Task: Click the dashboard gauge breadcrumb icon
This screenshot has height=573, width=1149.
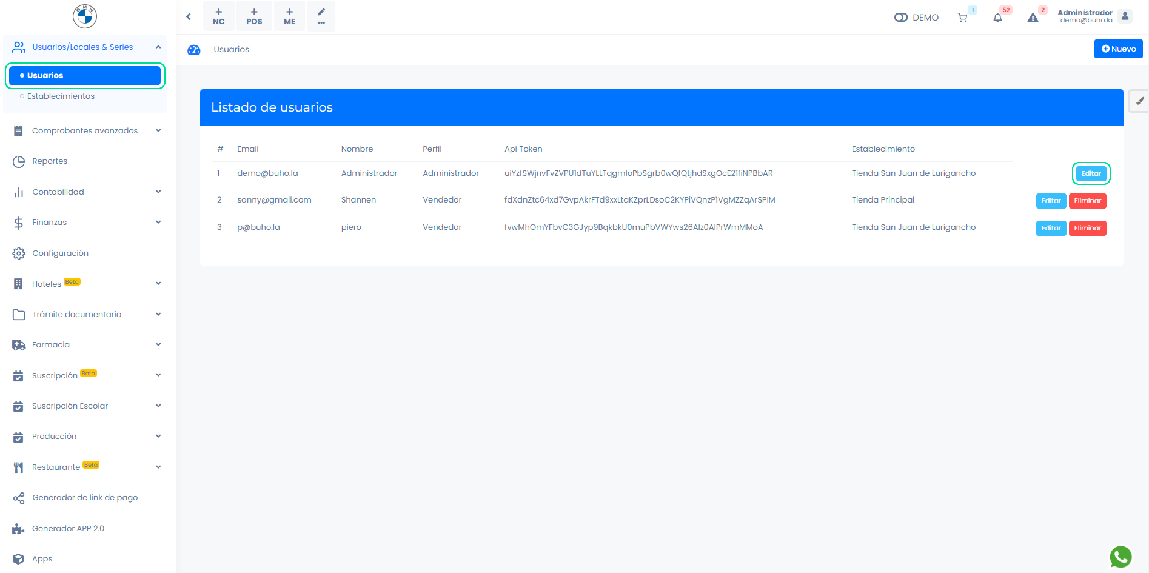Action: pos(194,50)
